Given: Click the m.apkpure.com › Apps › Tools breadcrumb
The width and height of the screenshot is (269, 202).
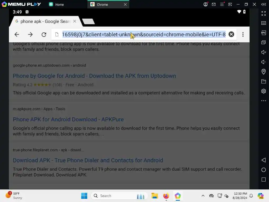Looking at the screenshot, I should tap(39, 109).
